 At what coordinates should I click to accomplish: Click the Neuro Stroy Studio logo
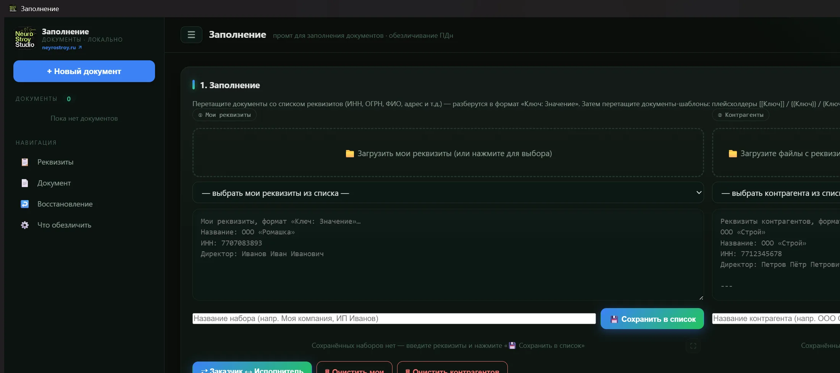pyautogui.click(x=25, y=39)
